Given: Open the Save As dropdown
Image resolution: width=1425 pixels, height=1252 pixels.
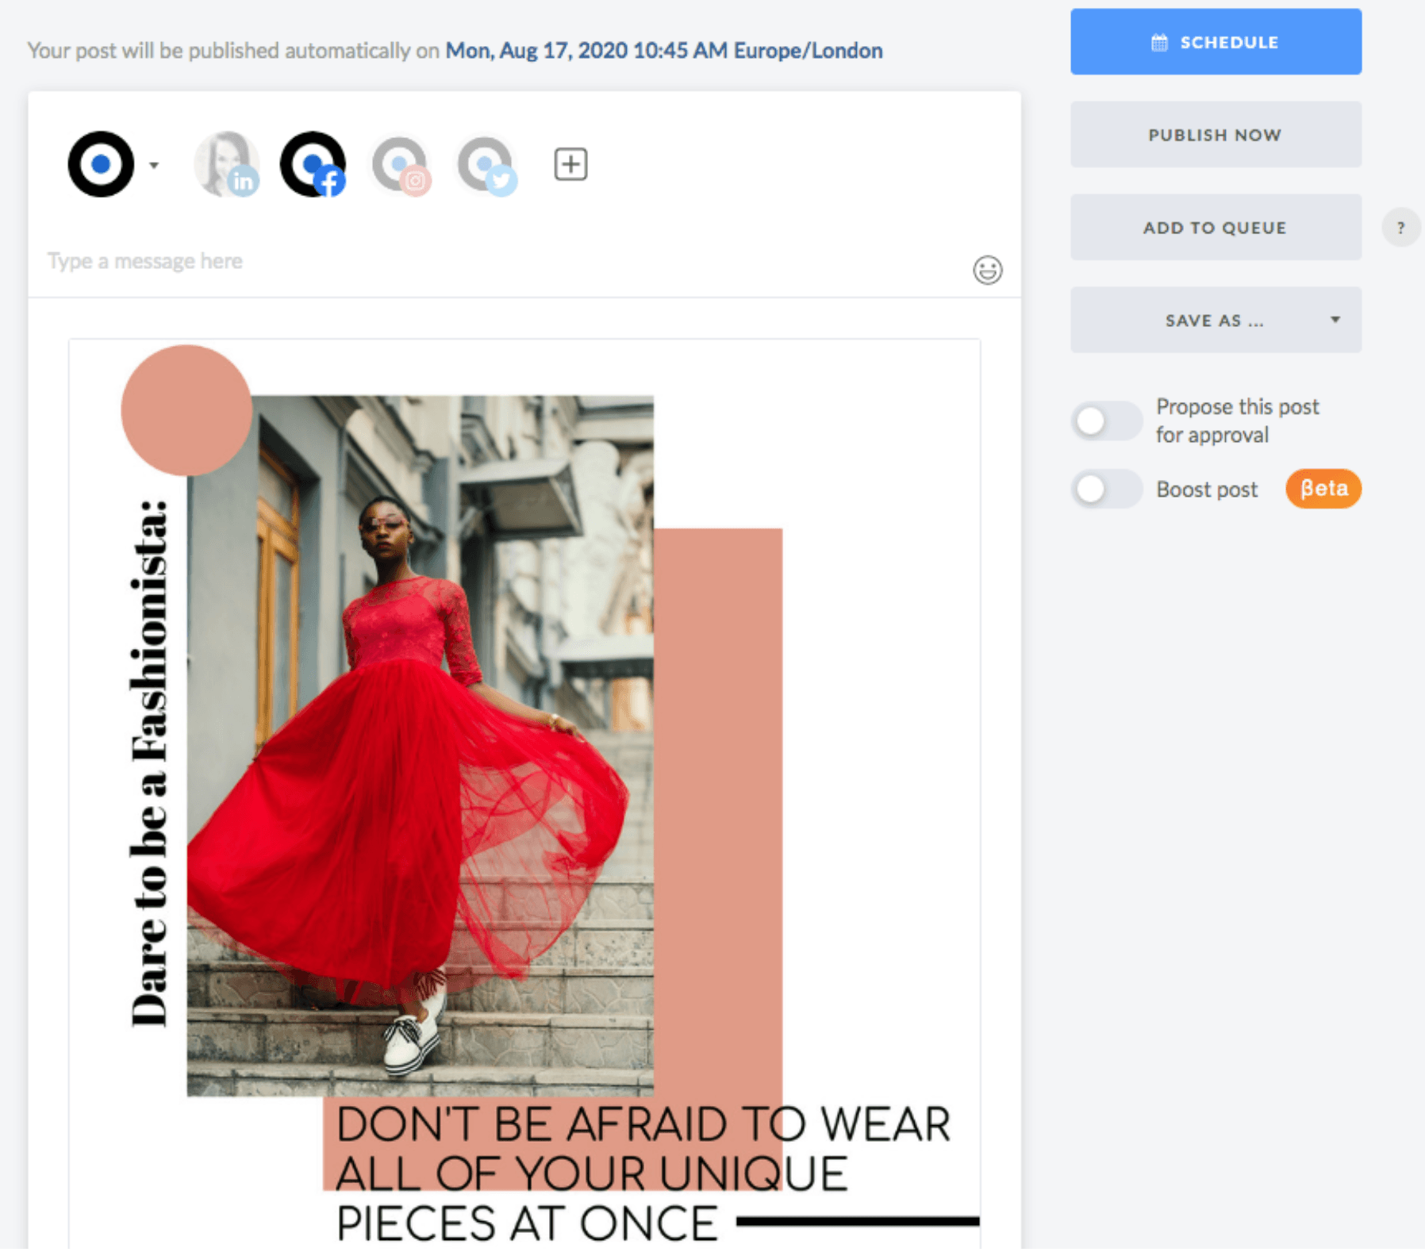Looking at the screenshot, I should click(1215, 321).
